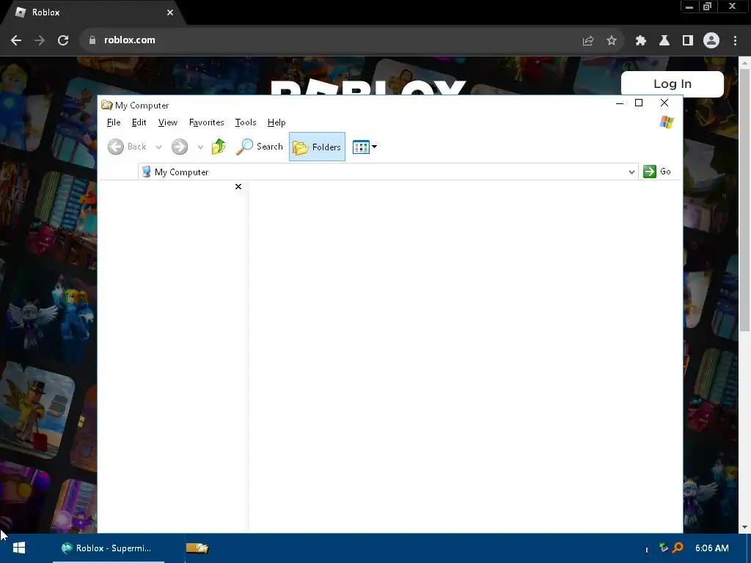The width and height of the screenshot is (751, 563).
Task: Click the My Computer title bar icon
Action: point(106,106)
